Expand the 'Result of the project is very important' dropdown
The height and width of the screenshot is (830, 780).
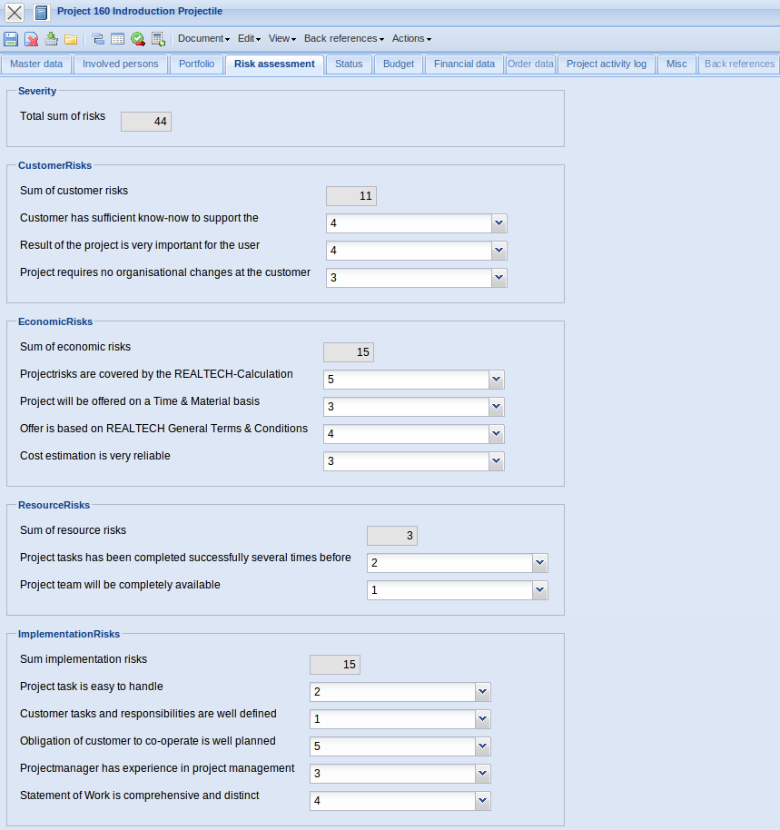(499, 251)
